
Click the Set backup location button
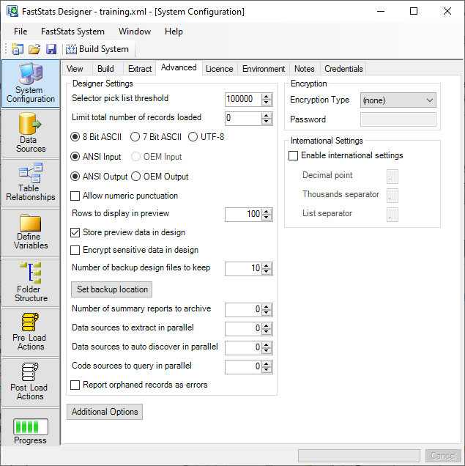[111, 289]
